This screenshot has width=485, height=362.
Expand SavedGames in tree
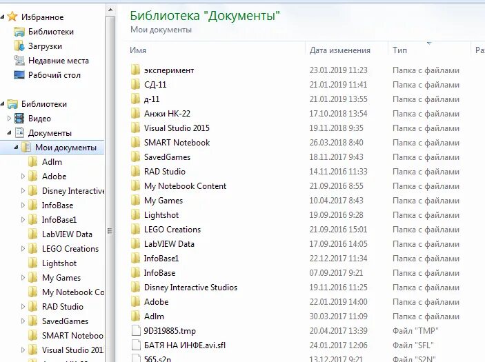23,321
